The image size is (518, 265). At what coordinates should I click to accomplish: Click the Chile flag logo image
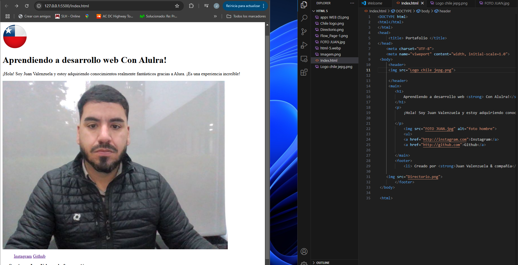pos(15,36)
